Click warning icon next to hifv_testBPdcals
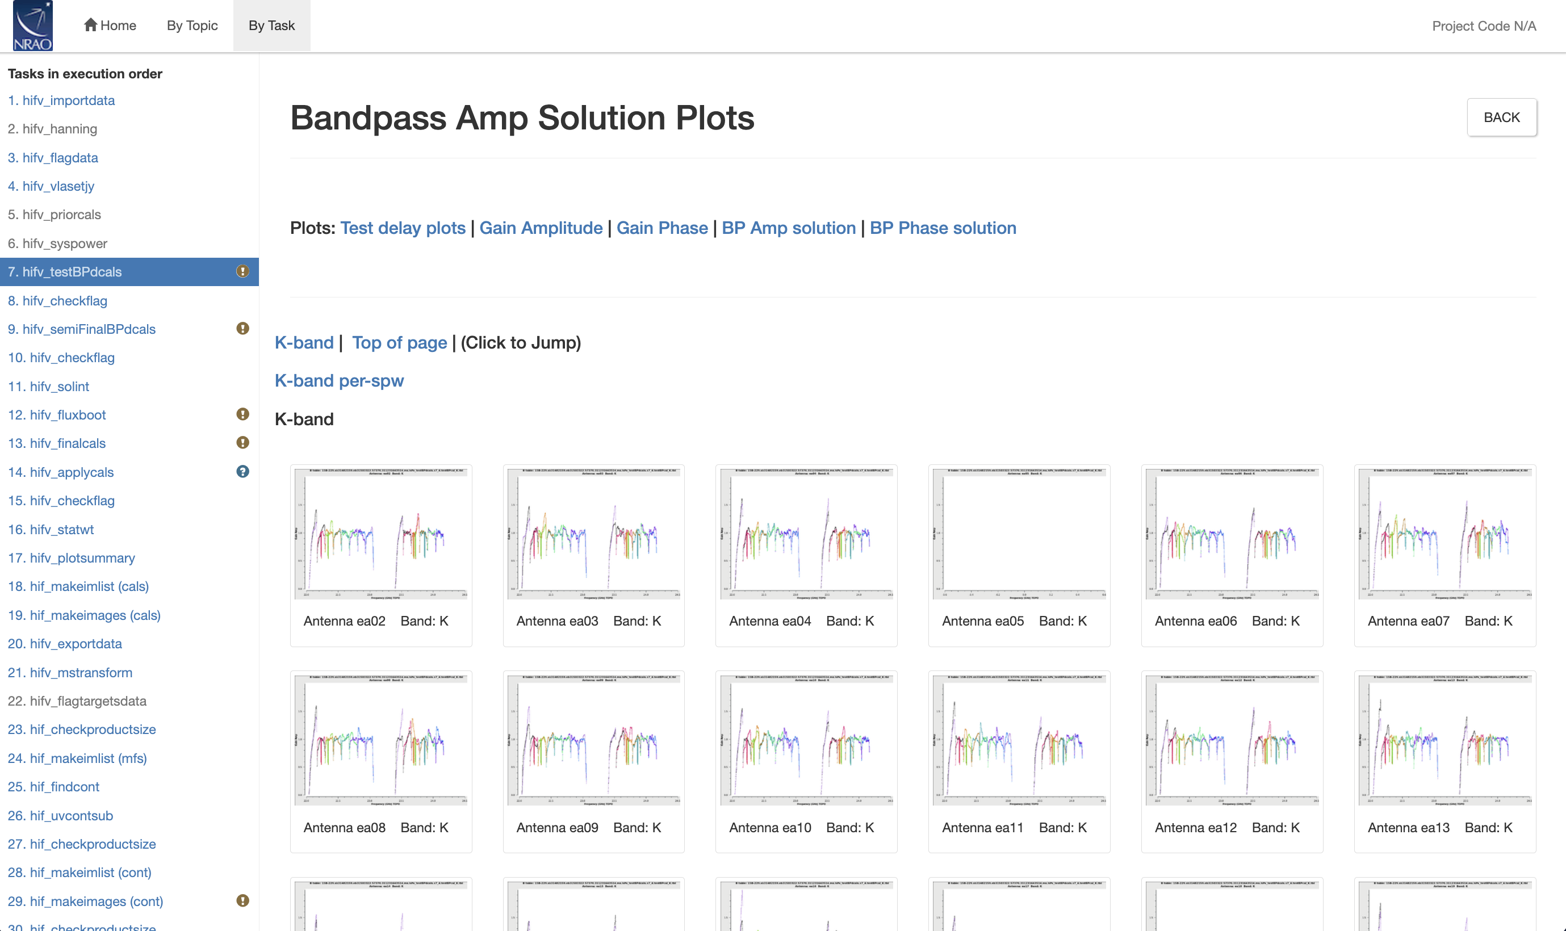Image resolution: width=1566 pixels, height=931 pixels. tap(243, 272)
